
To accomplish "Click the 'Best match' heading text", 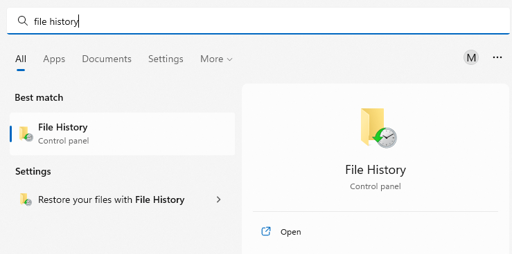I will click(x=39, y=97).
